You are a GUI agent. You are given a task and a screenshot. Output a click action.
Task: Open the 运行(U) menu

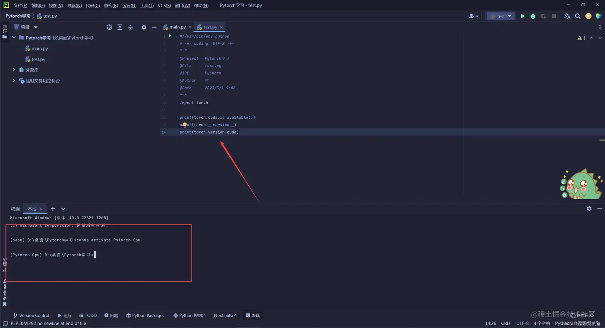(x=129, y=6)
